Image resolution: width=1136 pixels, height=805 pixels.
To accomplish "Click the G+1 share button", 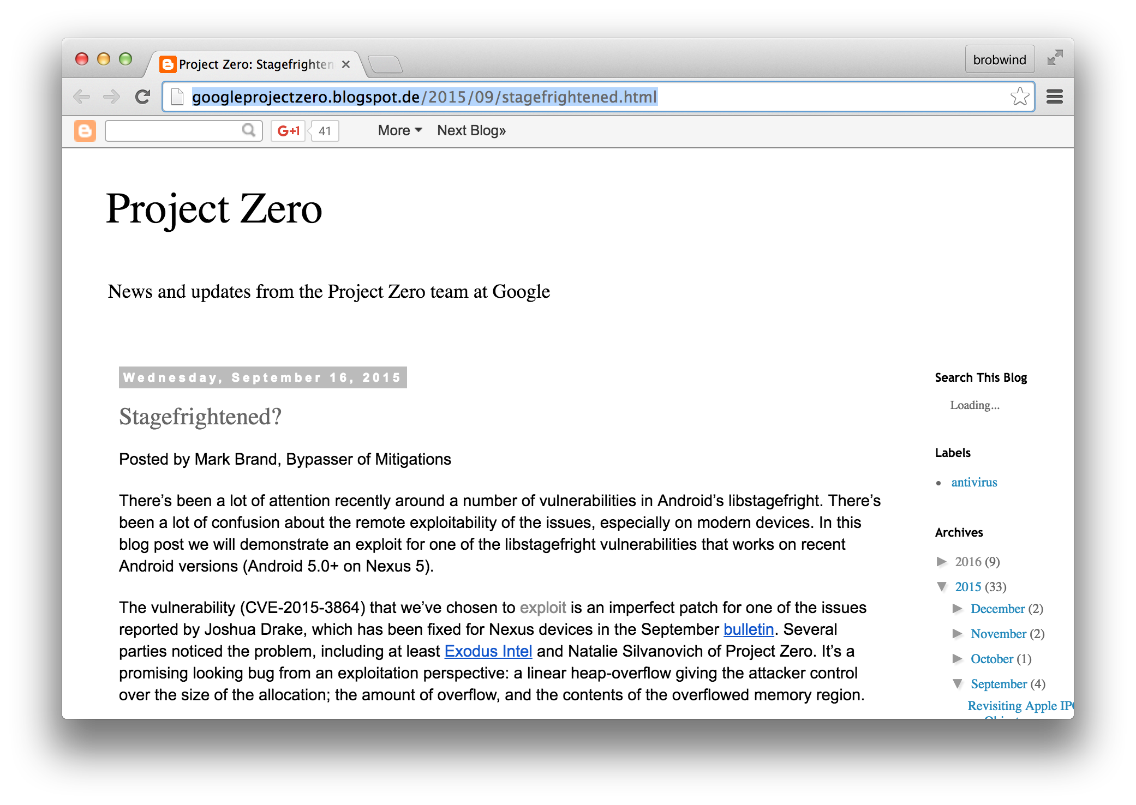I will pos(288,131).
